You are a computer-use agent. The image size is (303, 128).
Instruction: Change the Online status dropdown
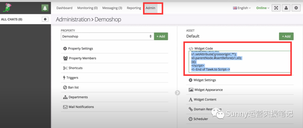tap(263, 8)
